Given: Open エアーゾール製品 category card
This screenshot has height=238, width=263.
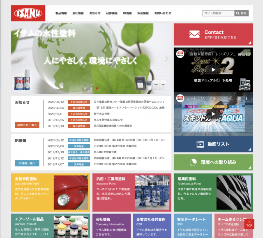Looking at the screenshot, I should point(51,226).
